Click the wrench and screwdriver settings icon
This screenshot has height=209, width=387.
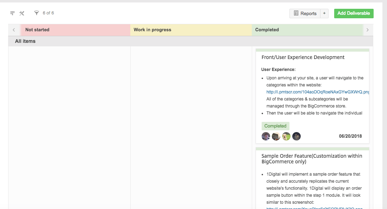22,13
